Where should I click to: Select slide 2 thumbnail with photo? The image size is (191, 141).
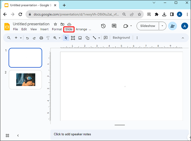pyautogui.click(x=25, y=79)
